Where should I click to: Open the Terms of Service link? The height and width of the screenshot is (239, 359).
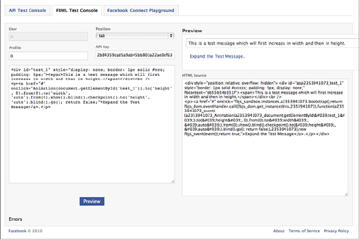(x=304, y=231)
